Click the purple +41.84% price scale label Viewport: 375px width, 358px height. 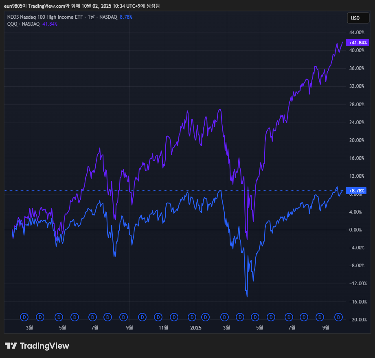(x=358, y=43)
